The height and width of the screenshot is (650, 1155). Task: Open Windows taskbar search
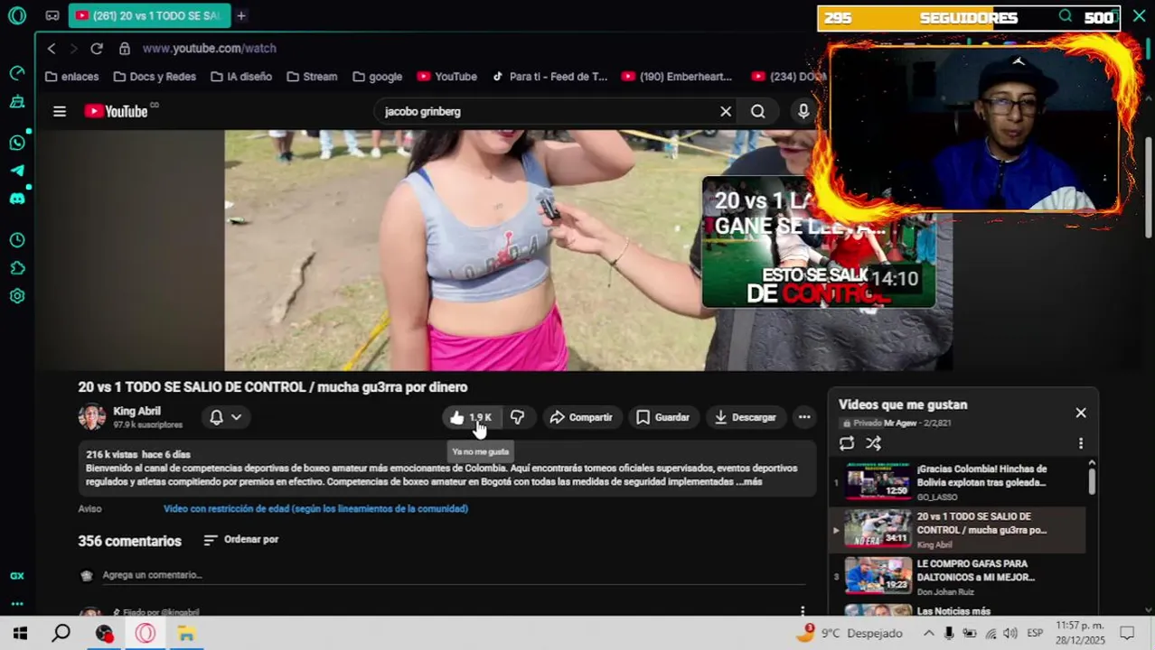tap(61, 633)
